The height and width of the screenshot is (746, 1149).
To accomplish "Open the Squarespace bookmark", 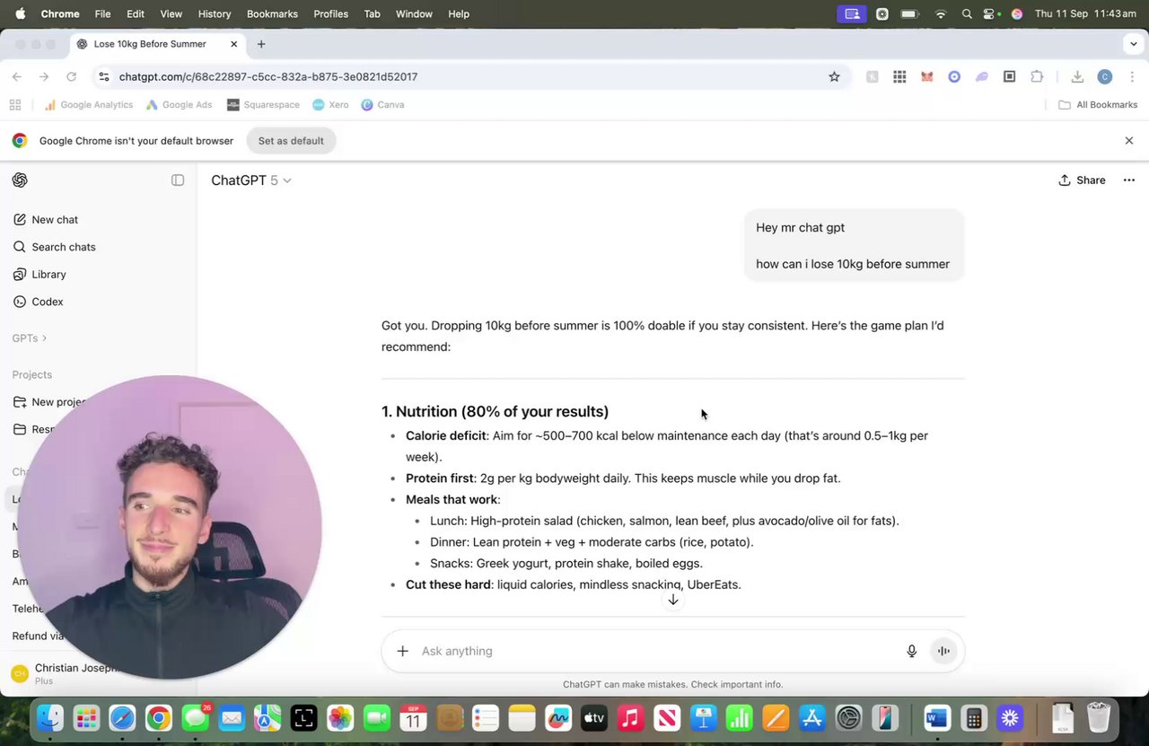I will coord(263,105).
